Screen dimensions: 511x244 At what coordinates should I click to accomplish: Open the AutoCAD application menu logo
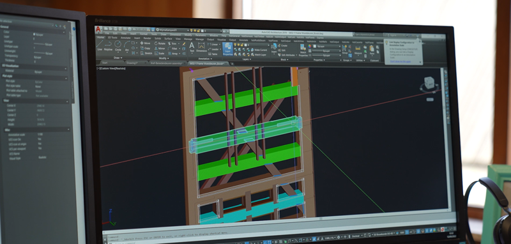98,29
